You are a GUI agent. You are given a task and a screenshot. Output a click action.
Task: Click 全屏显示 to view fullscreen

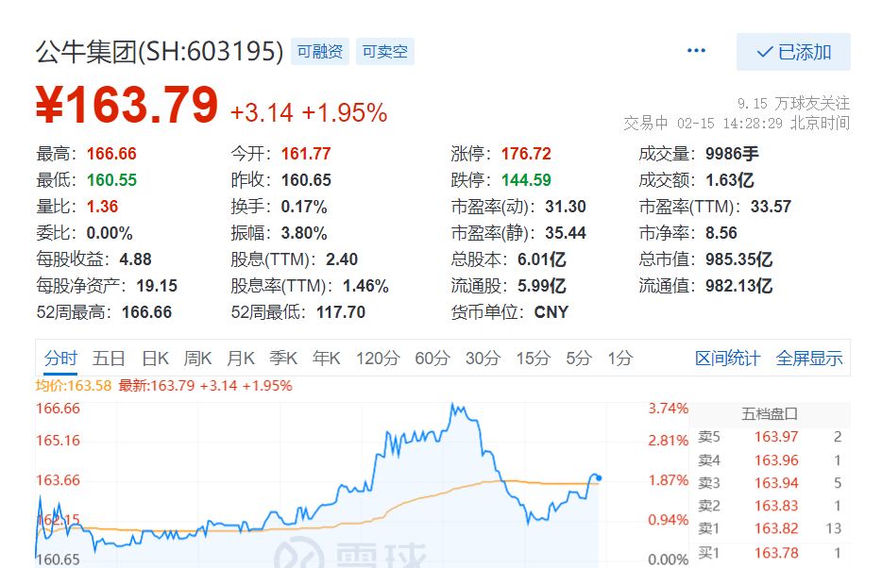pyautogui.click(x=809, y=359)
